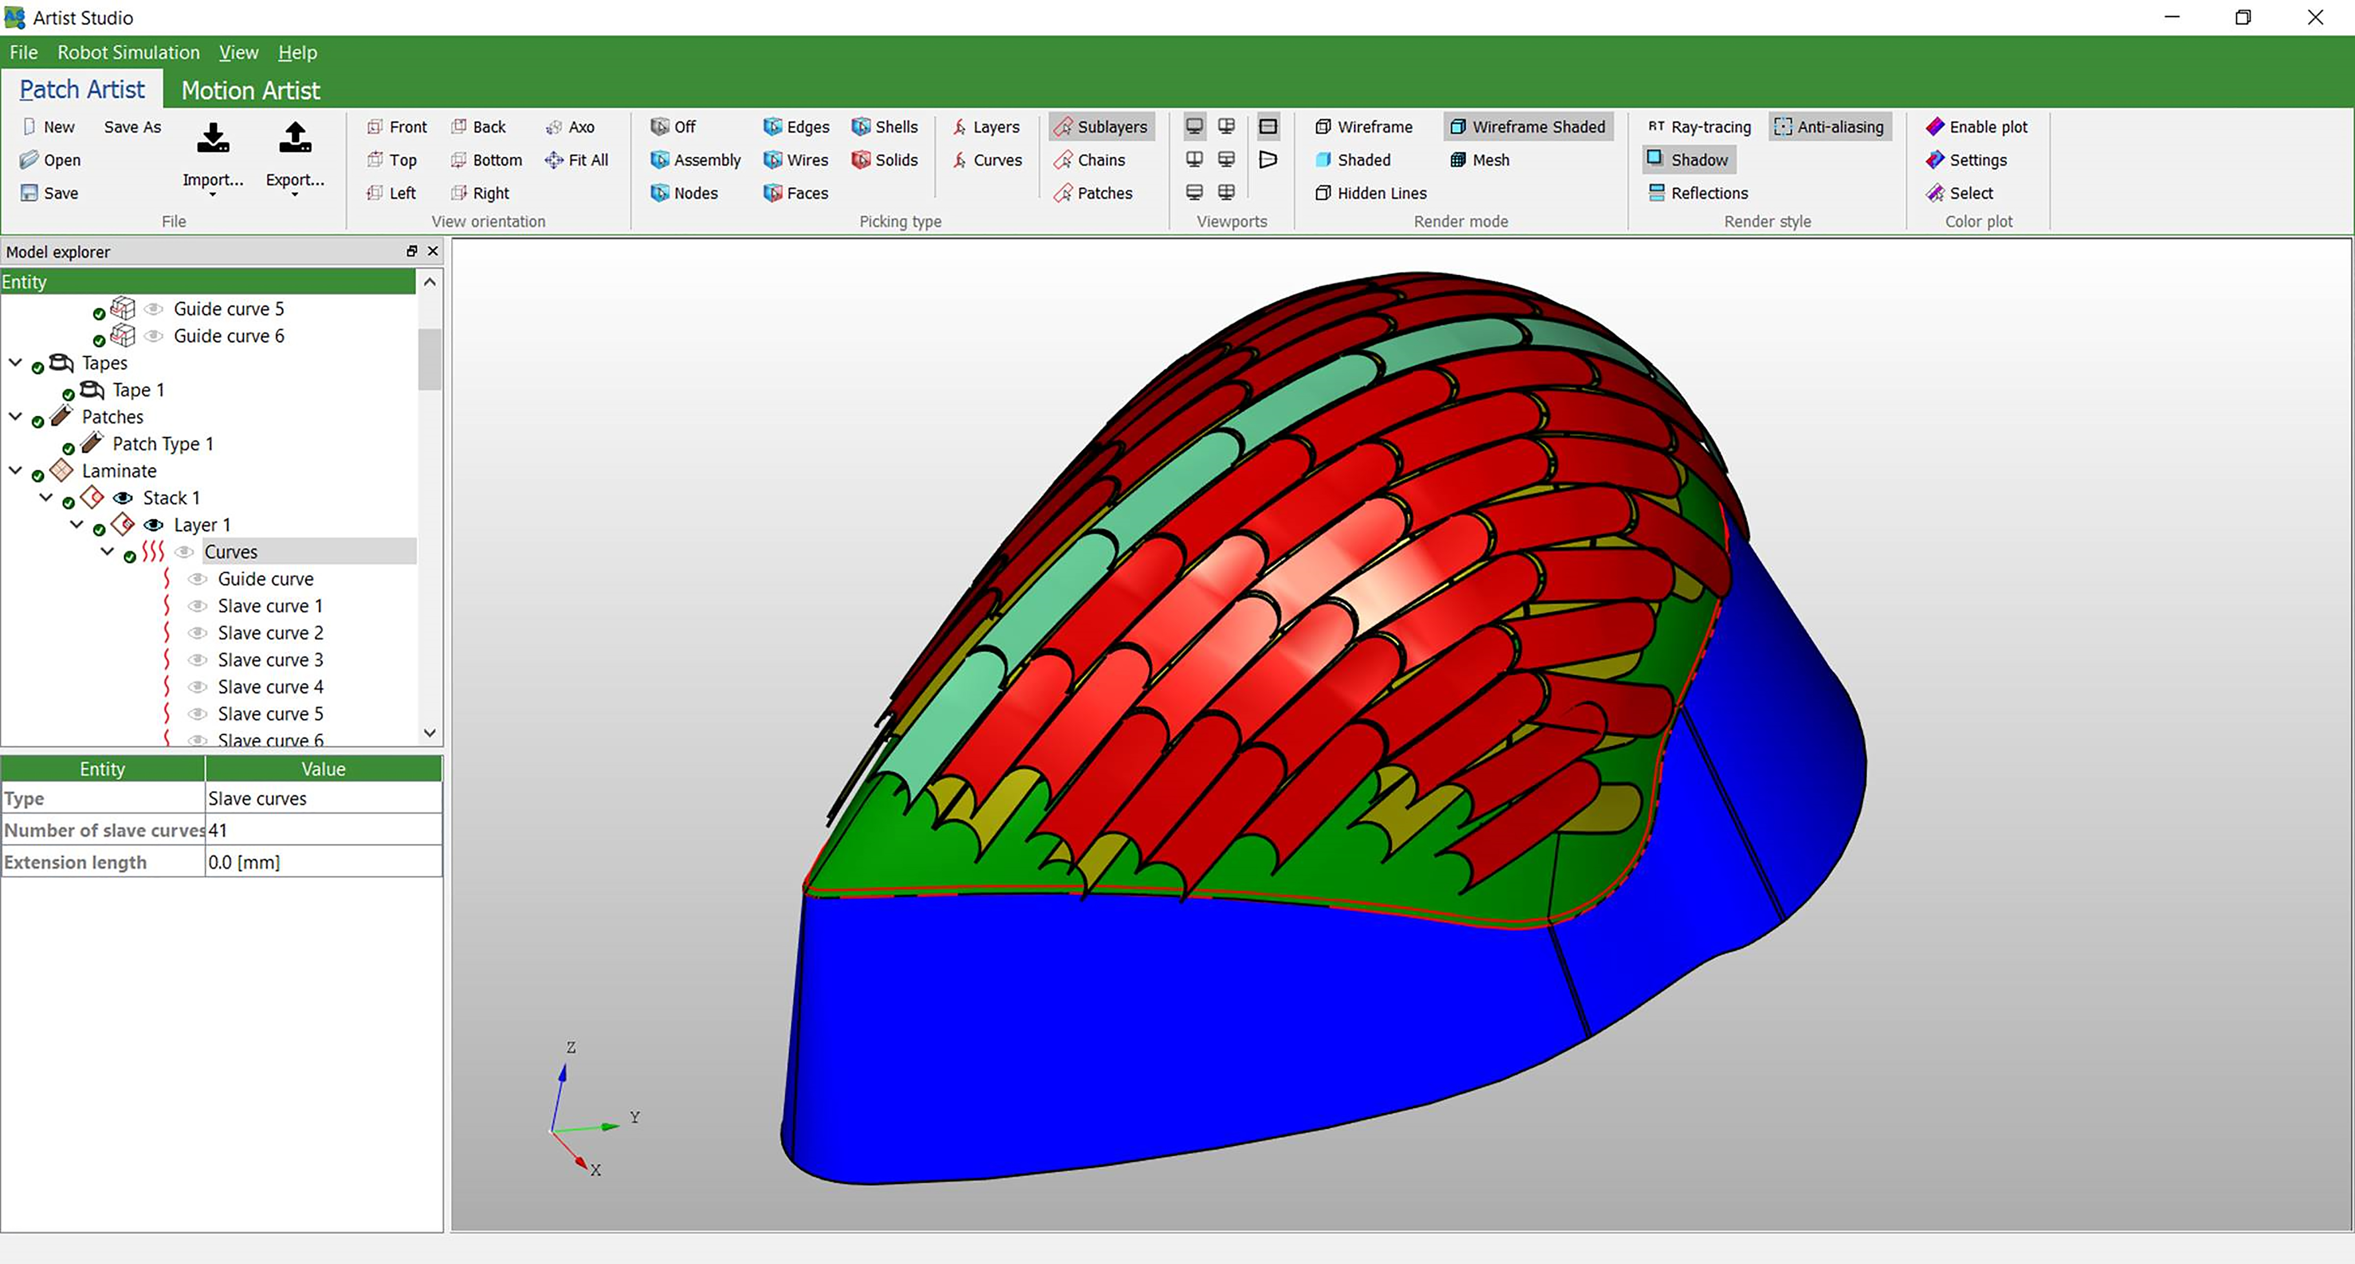
Task: Set picking type to Chains
Action: (x=1089, y=160)
